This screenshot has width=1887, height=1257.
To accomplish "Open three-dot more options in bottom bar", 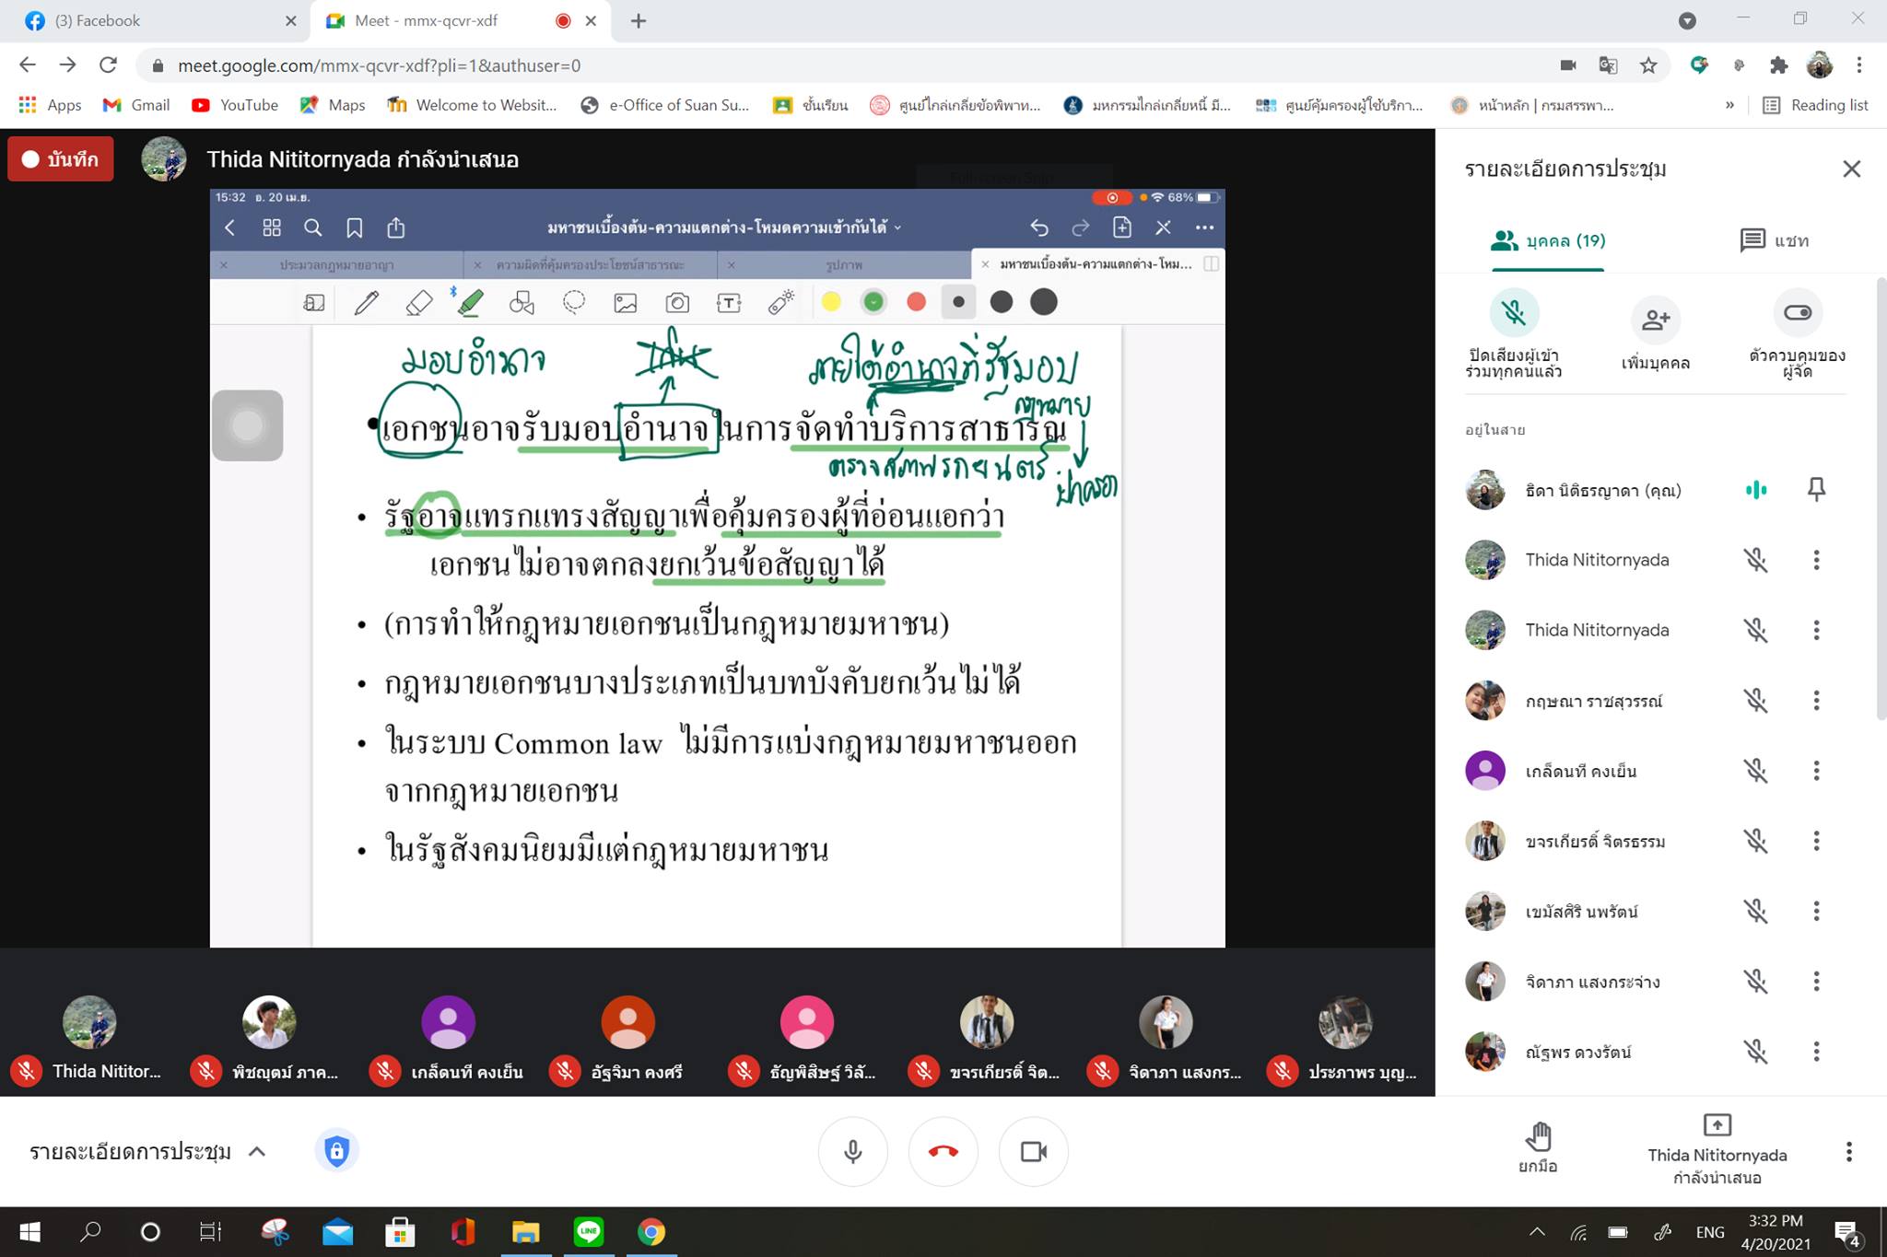I will tap(1848, 1152).
